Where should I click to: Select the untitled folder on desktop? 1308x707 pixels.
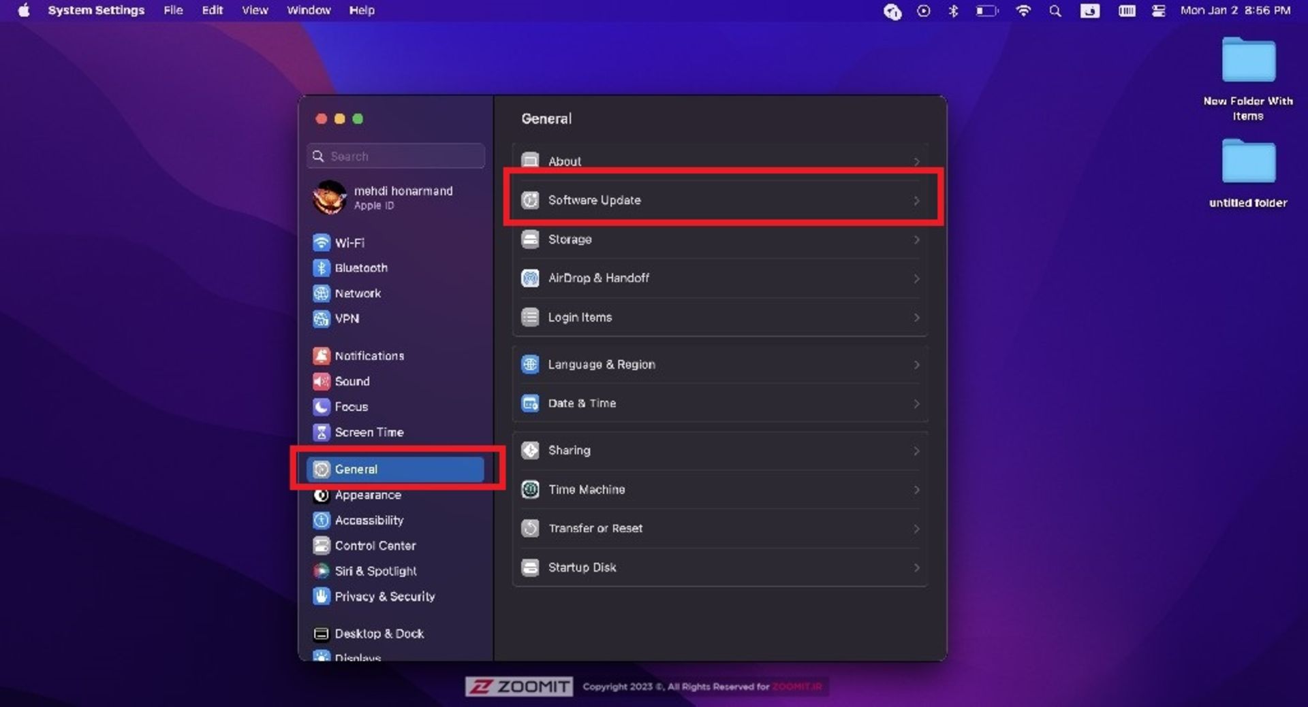(1248, 174)
